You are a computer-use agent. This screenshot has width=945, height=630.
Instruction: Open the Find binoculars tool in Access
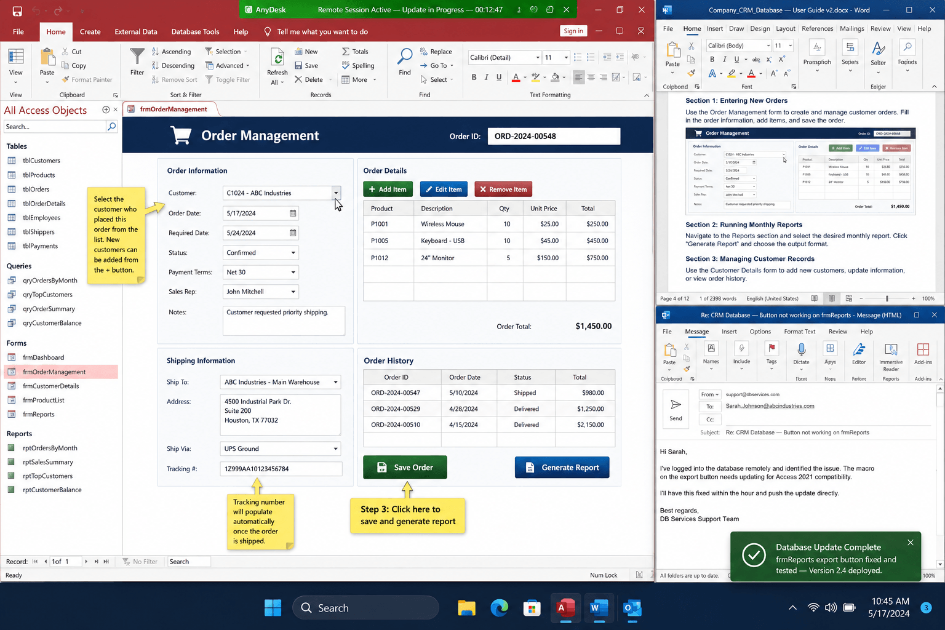tap(405, 56)
